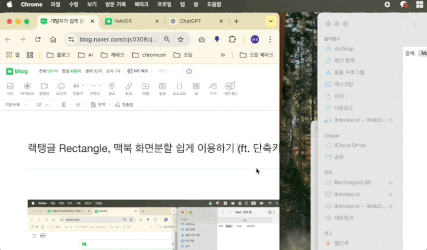This screenshot has height=250, width=427.
Task: Open the 북마크 menu in the menu bar
Action: point(141,5)
